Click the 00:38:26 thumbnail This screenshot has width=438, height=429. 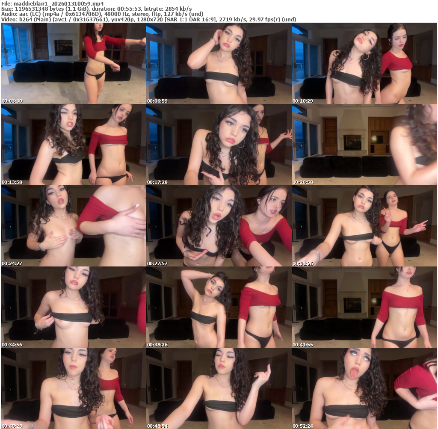click(219, 307)
